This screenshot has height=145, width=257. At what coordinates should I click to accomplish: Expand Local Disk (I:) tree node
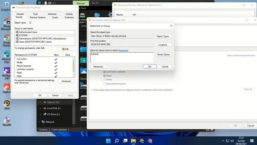[40, 108]
